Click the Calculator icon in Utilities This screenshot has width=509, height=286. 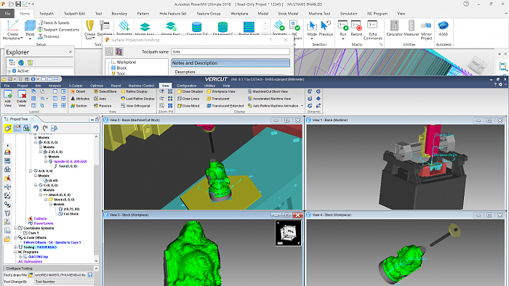tap(394, 26)
